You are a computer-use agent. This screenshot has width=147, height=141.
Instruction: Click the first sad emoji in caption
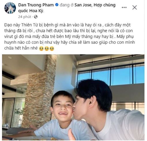(42, 49)
